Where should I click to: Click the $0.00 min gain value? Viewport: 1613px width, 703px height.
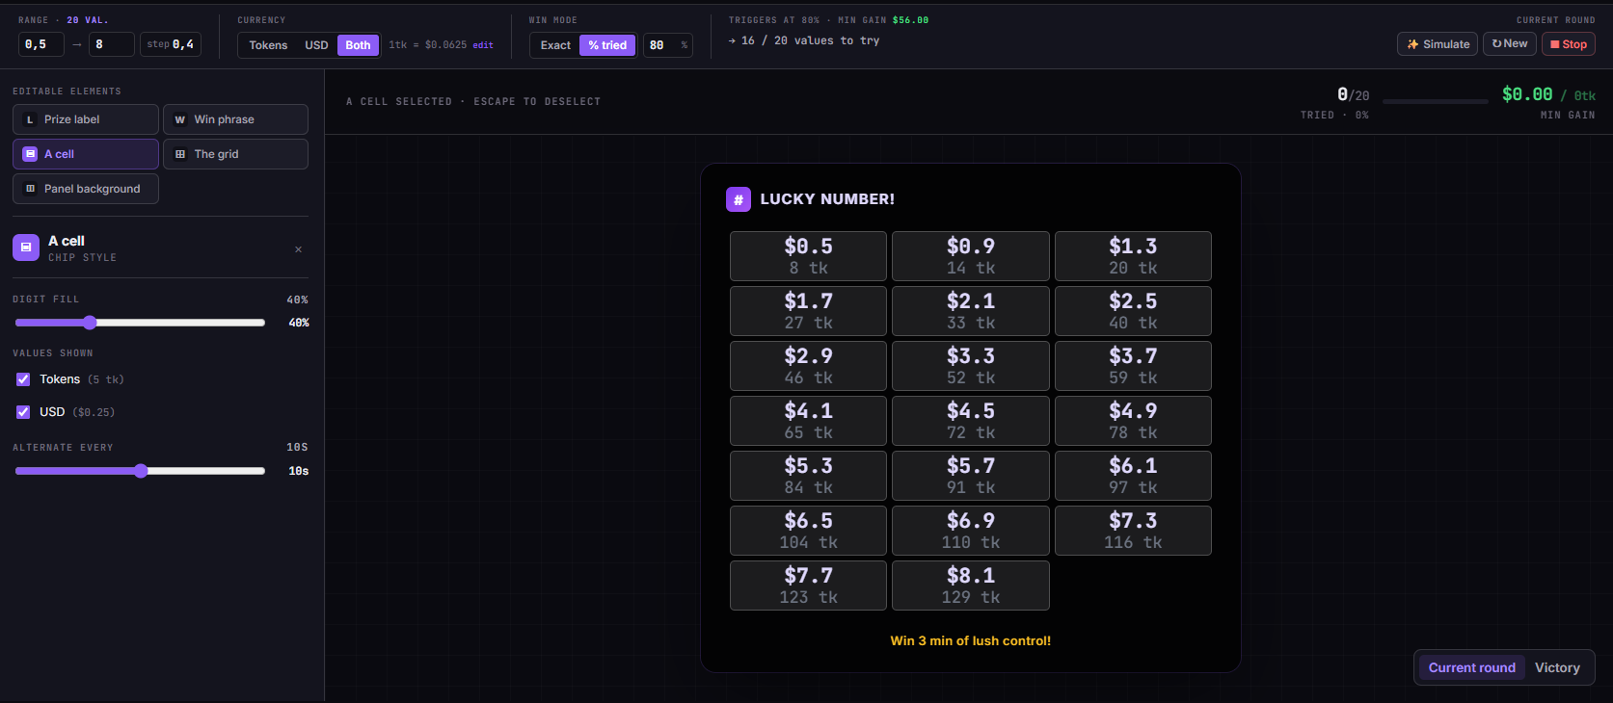pos(1527,94)
